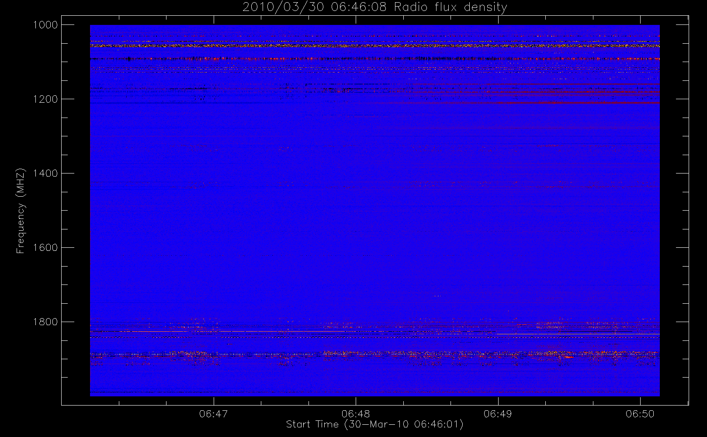This screenshot has width=707, height=437.
Task: Click the 06:47 time tick label
Action: 214,414
